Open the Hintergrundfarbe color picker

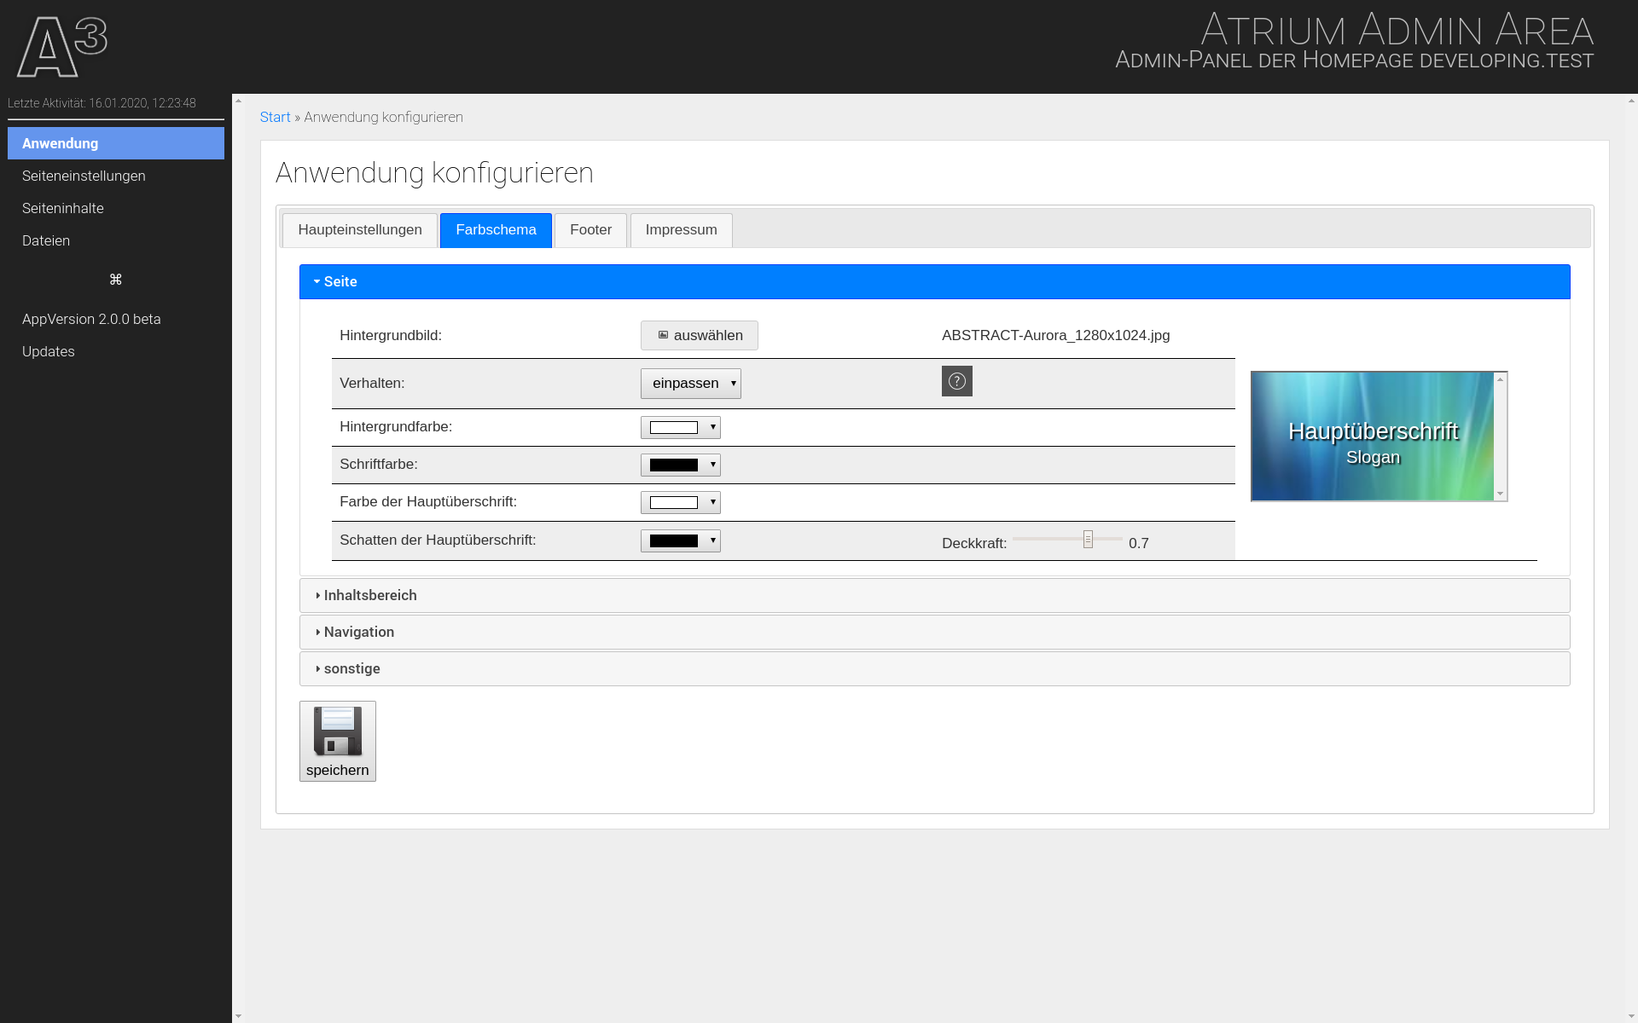click(x=680, y=427)
